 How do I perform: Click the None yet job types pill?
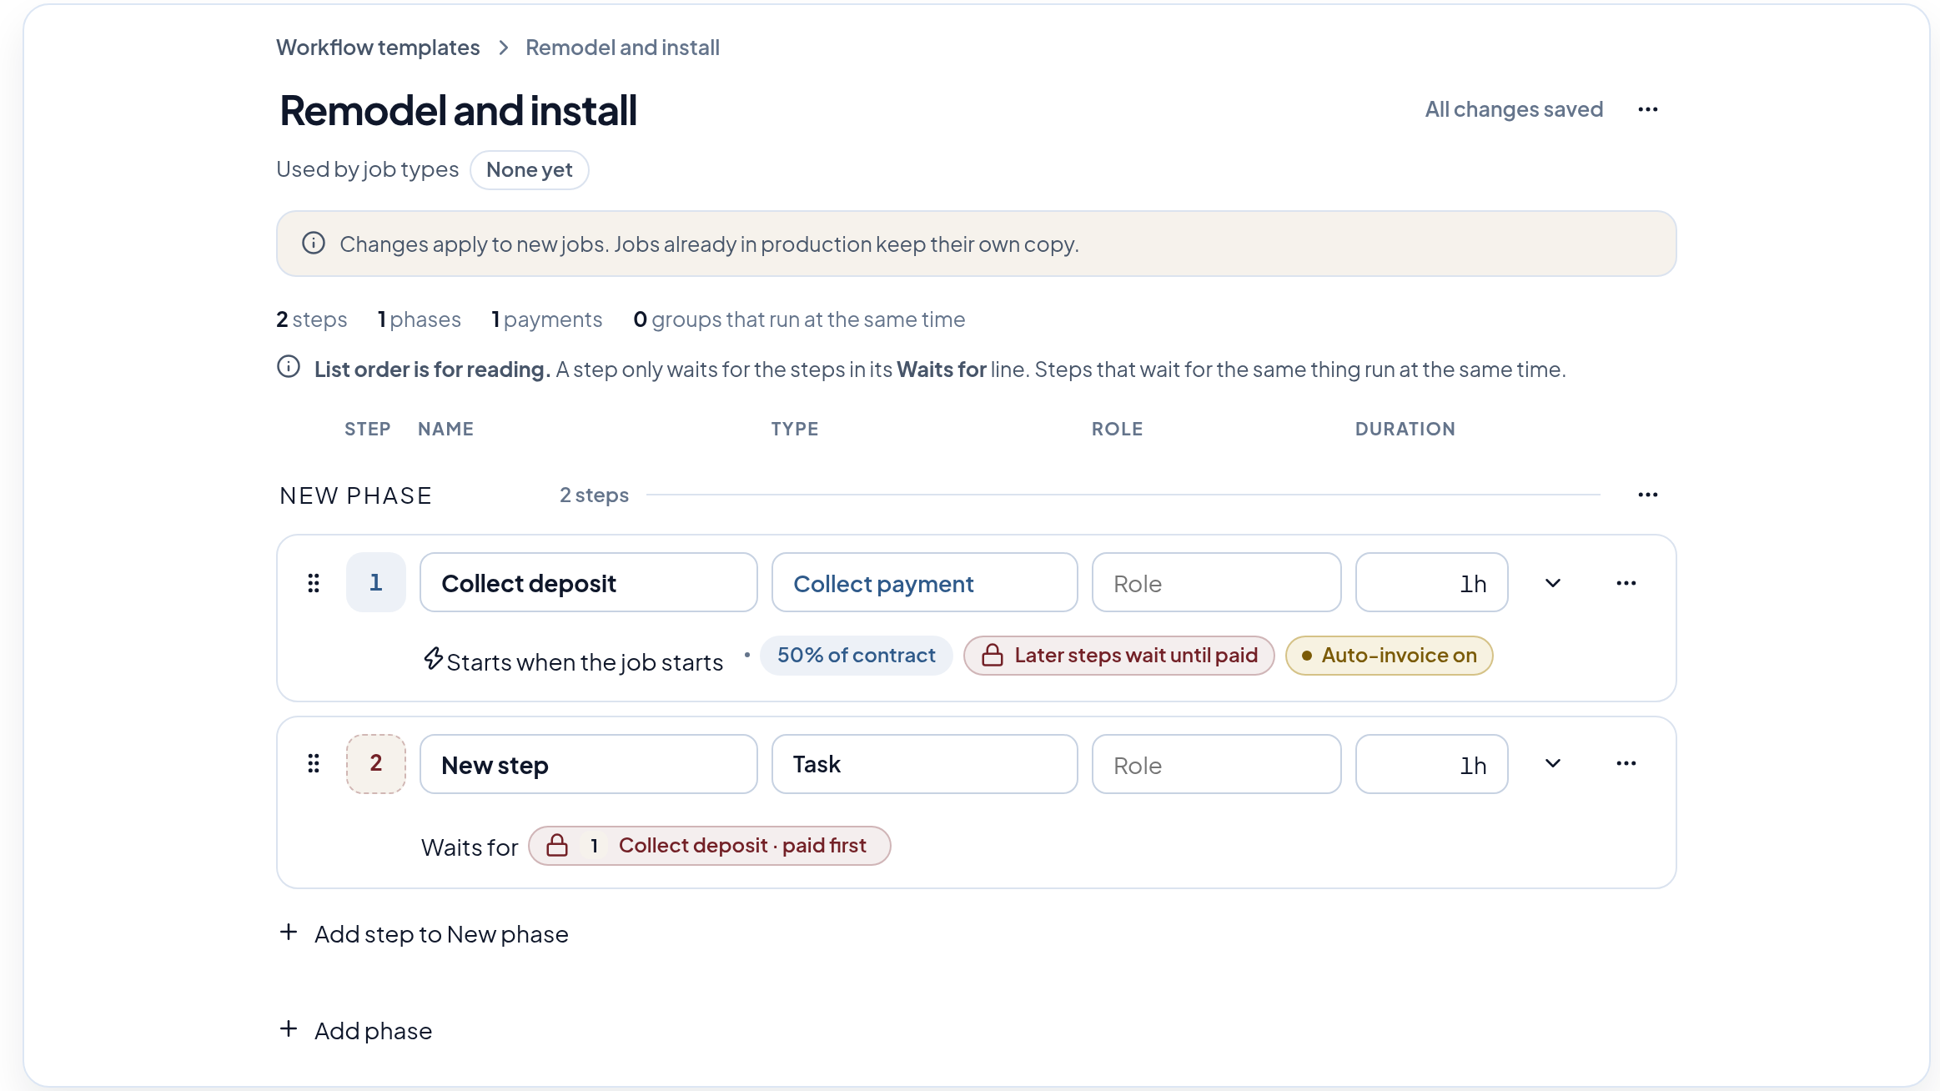point(529,170)
